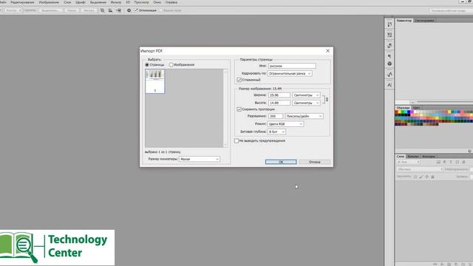The width and height of the screenshot is (473, 266).
Task: Select the Изображения radio button
Action: pos(171,65)
